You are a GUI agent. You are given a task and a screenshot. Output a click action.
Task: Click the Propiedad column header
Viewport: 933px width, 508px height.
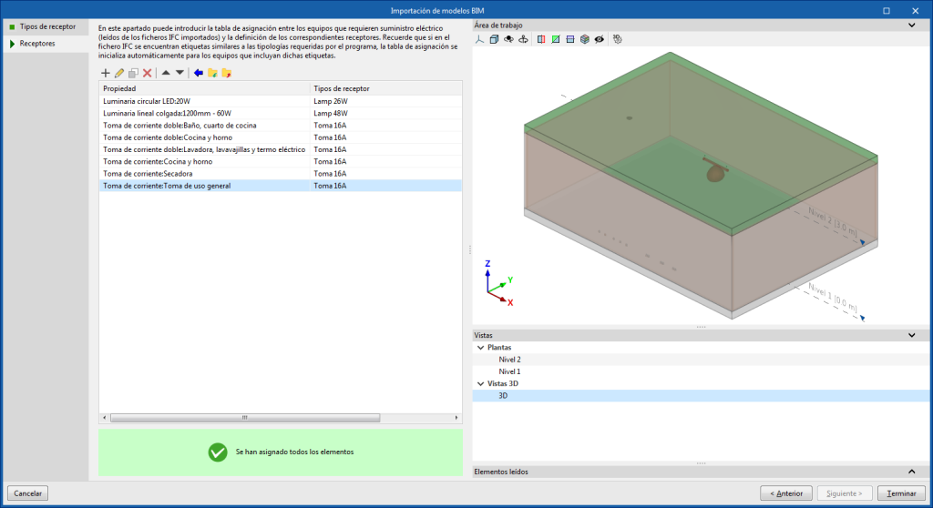pyautogui.click(x=204, y=88)
